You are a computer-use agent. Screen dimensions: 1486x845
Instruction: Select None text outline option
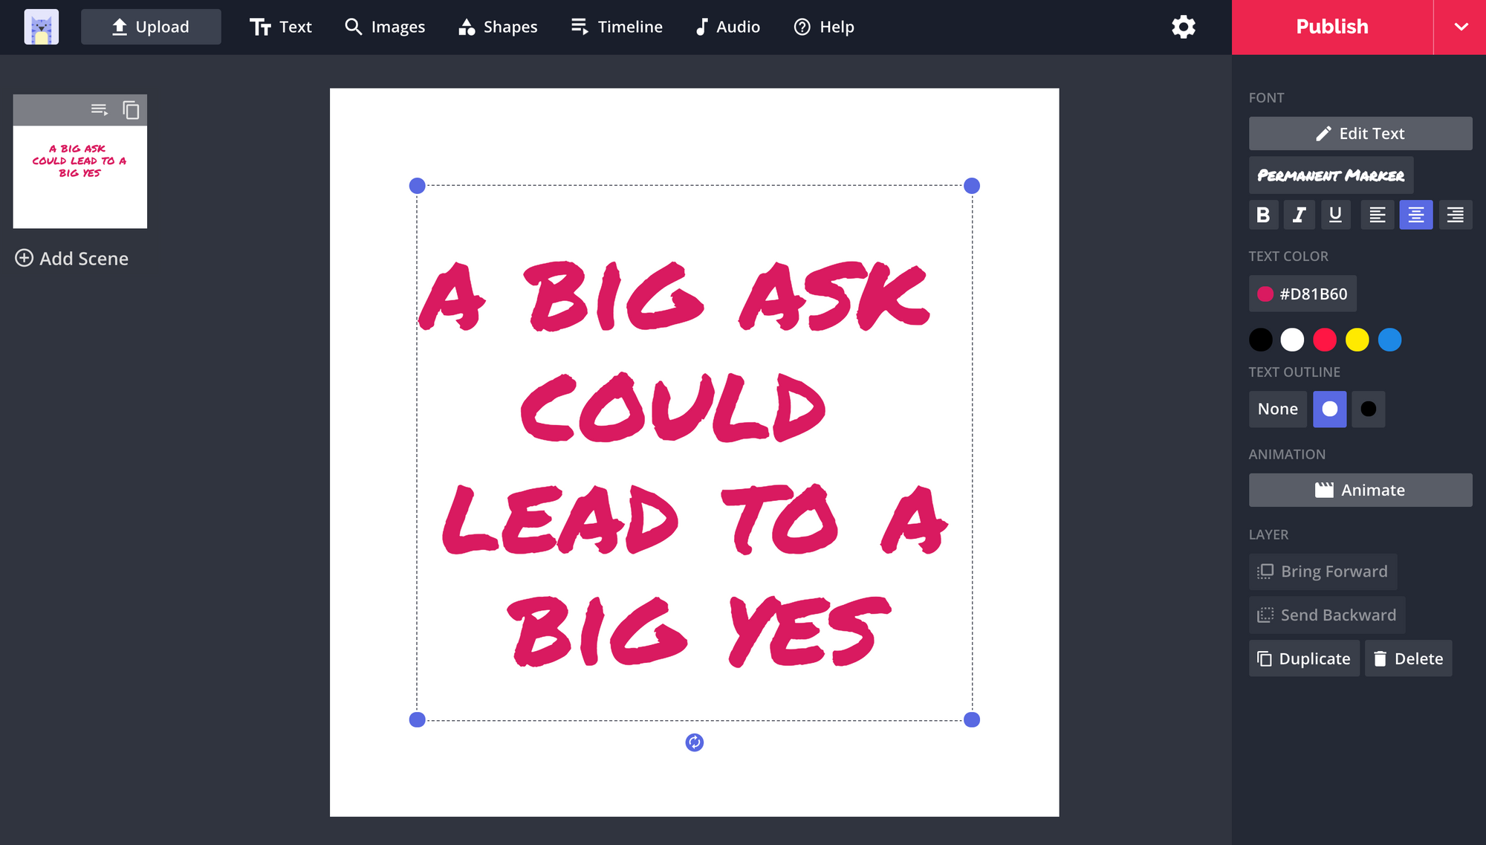[1278, 407]
